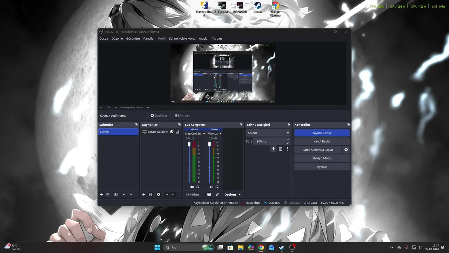Start recording with Kaydı Başlat

point(322,141)
